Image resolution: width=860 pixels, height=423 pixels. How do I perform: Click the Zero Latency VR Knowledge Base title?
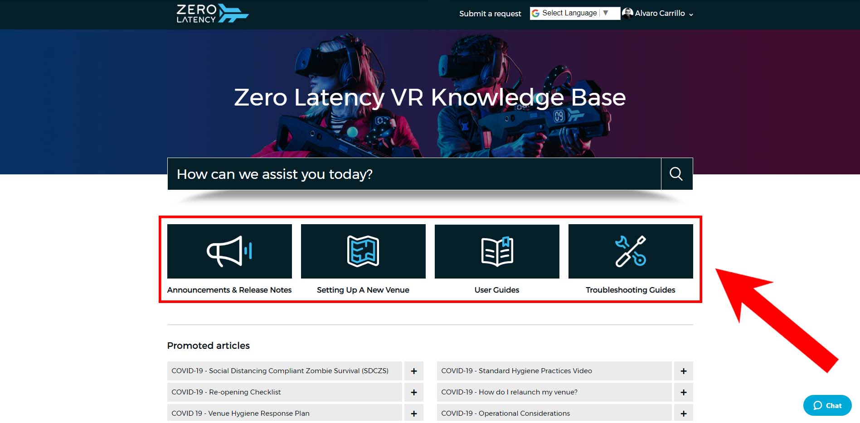[430, 97]
